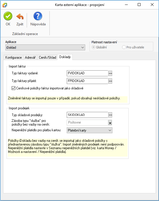Click the app logo in the title bar

tap(5, 5)
